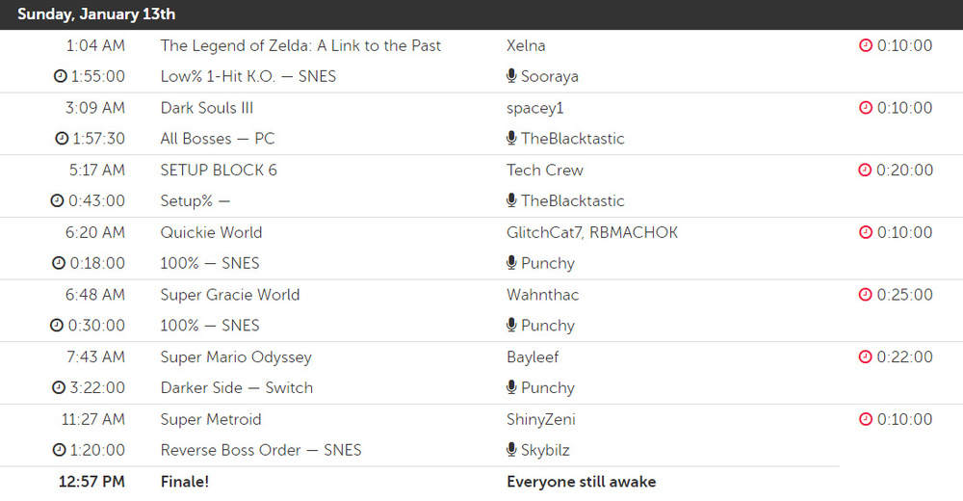Click the run-time clock icon next to 3:22:00
Image resolution: width=963 pixels, height=501 pixels.
59,387
